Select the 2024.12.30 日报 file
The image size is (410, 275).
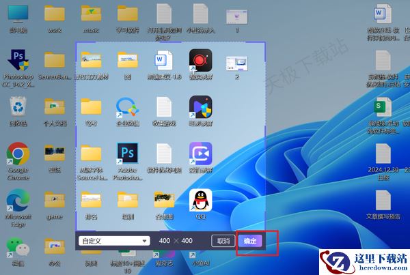[x=383, y=154]
